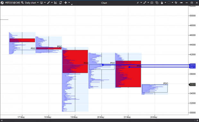
Task: Click the chart type icon
Action: coord(41,3)
